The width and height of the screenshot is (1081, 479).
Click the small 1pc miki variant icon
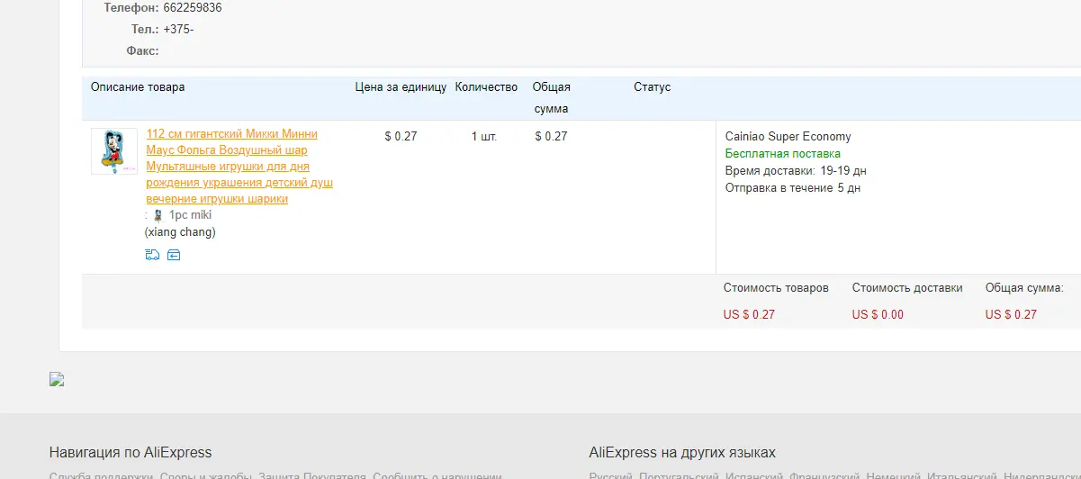tap(158, 215)
